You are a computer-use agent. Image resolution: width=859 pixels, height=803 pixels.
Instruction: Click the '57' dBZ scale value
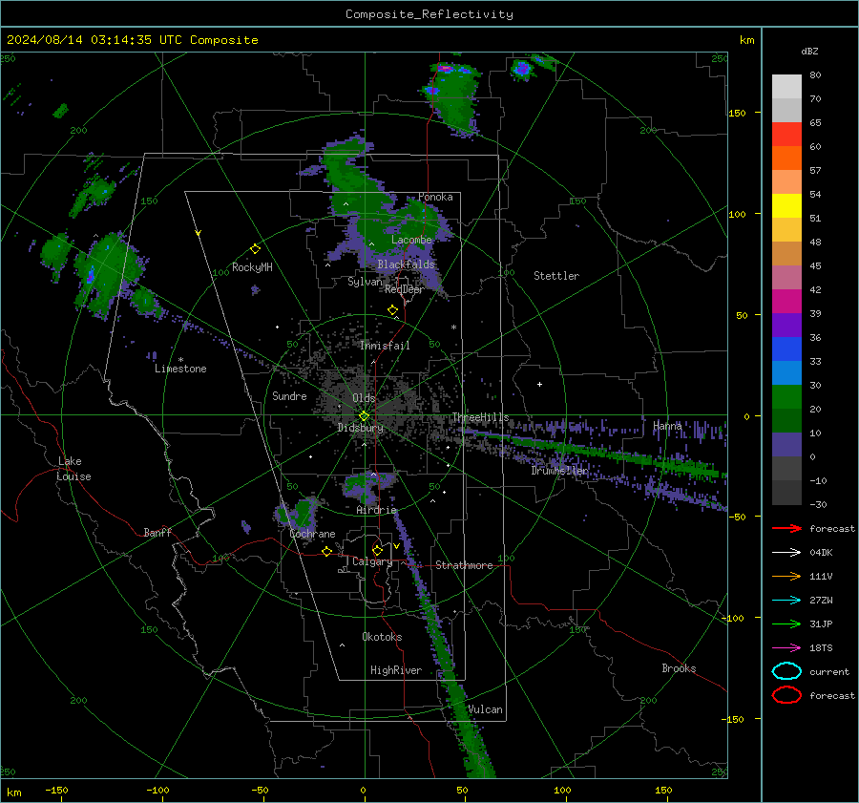(815, 171)
